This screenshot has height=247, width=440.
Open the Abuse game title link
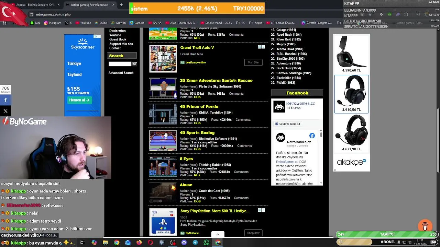coord(186,185)
